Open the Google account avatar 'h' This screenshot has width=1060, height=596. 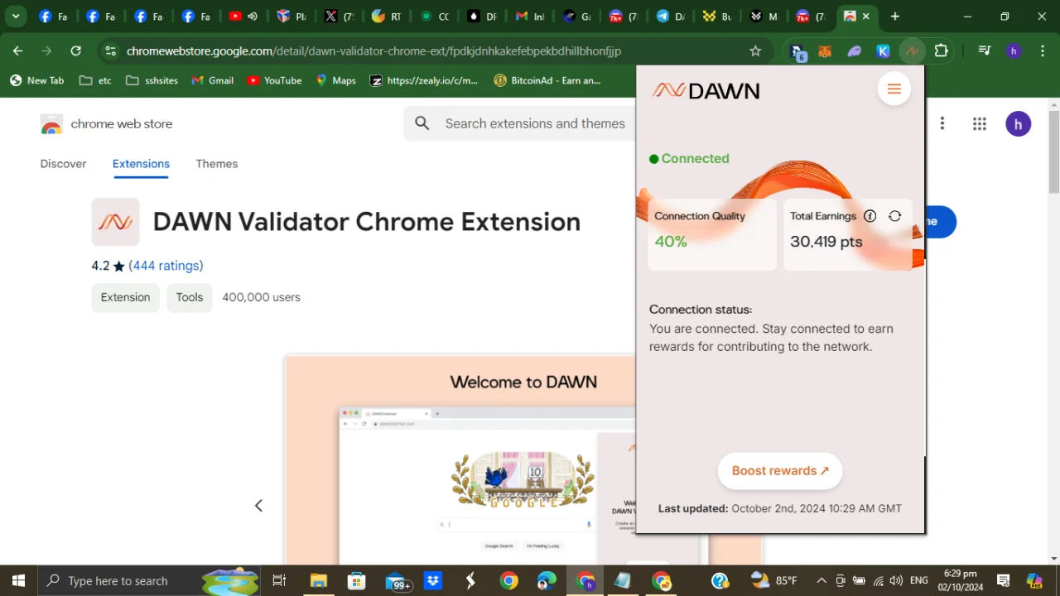(1018, 124)
